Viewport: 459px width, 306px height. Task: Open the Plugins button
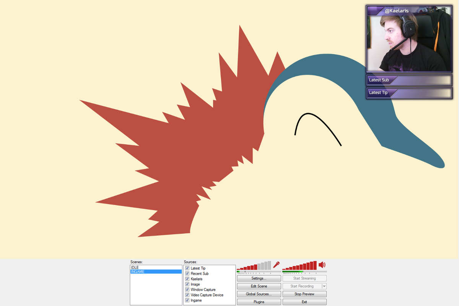click(259, 302)
